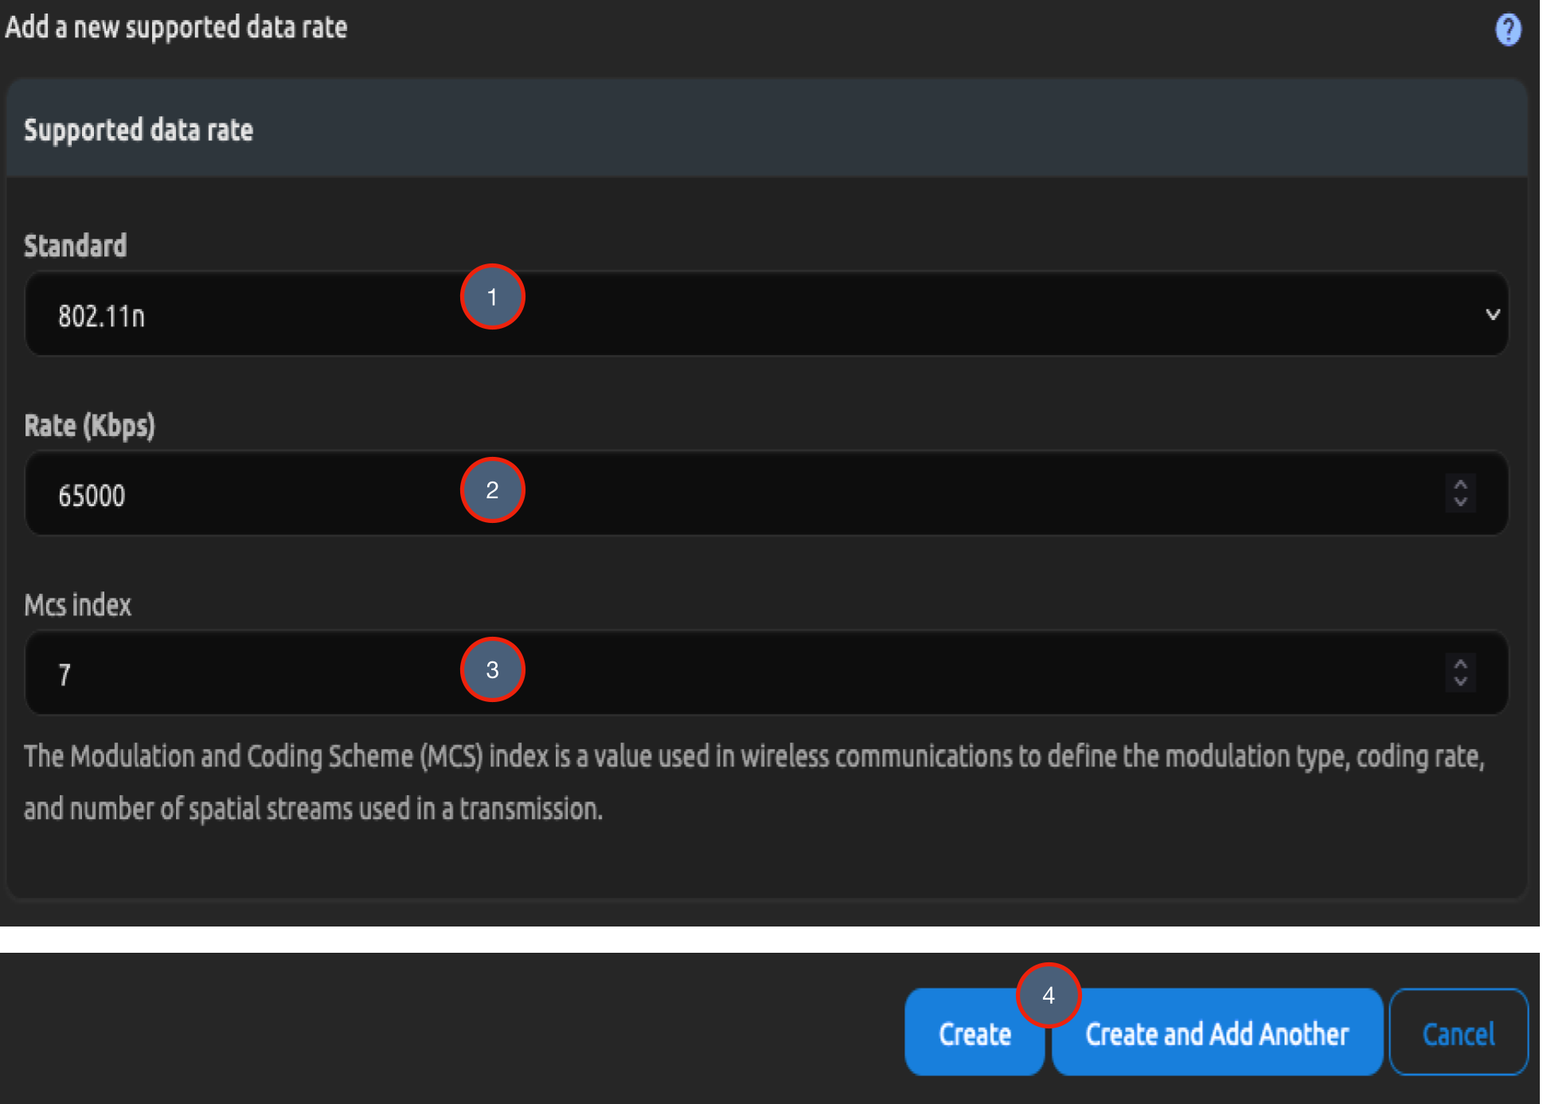Expand the Standard selection chevron
This screenshot has height=1104, width=1543.
tap(1493, 314)
